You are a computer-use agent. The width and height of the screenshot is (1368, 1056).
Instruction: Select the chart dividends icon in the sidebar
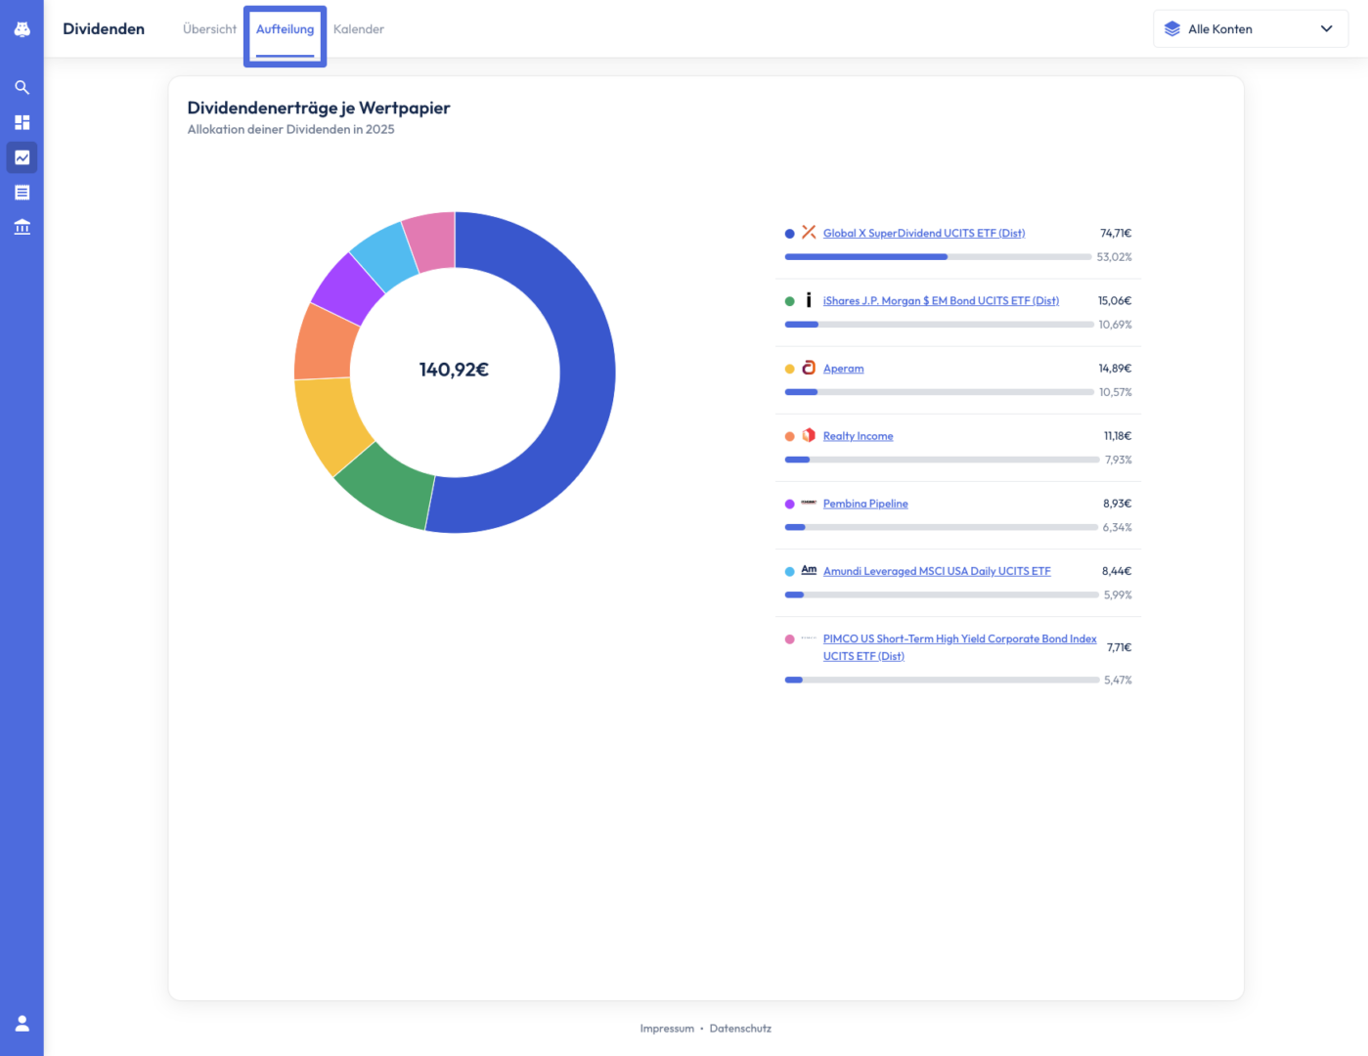coord(22,157)
